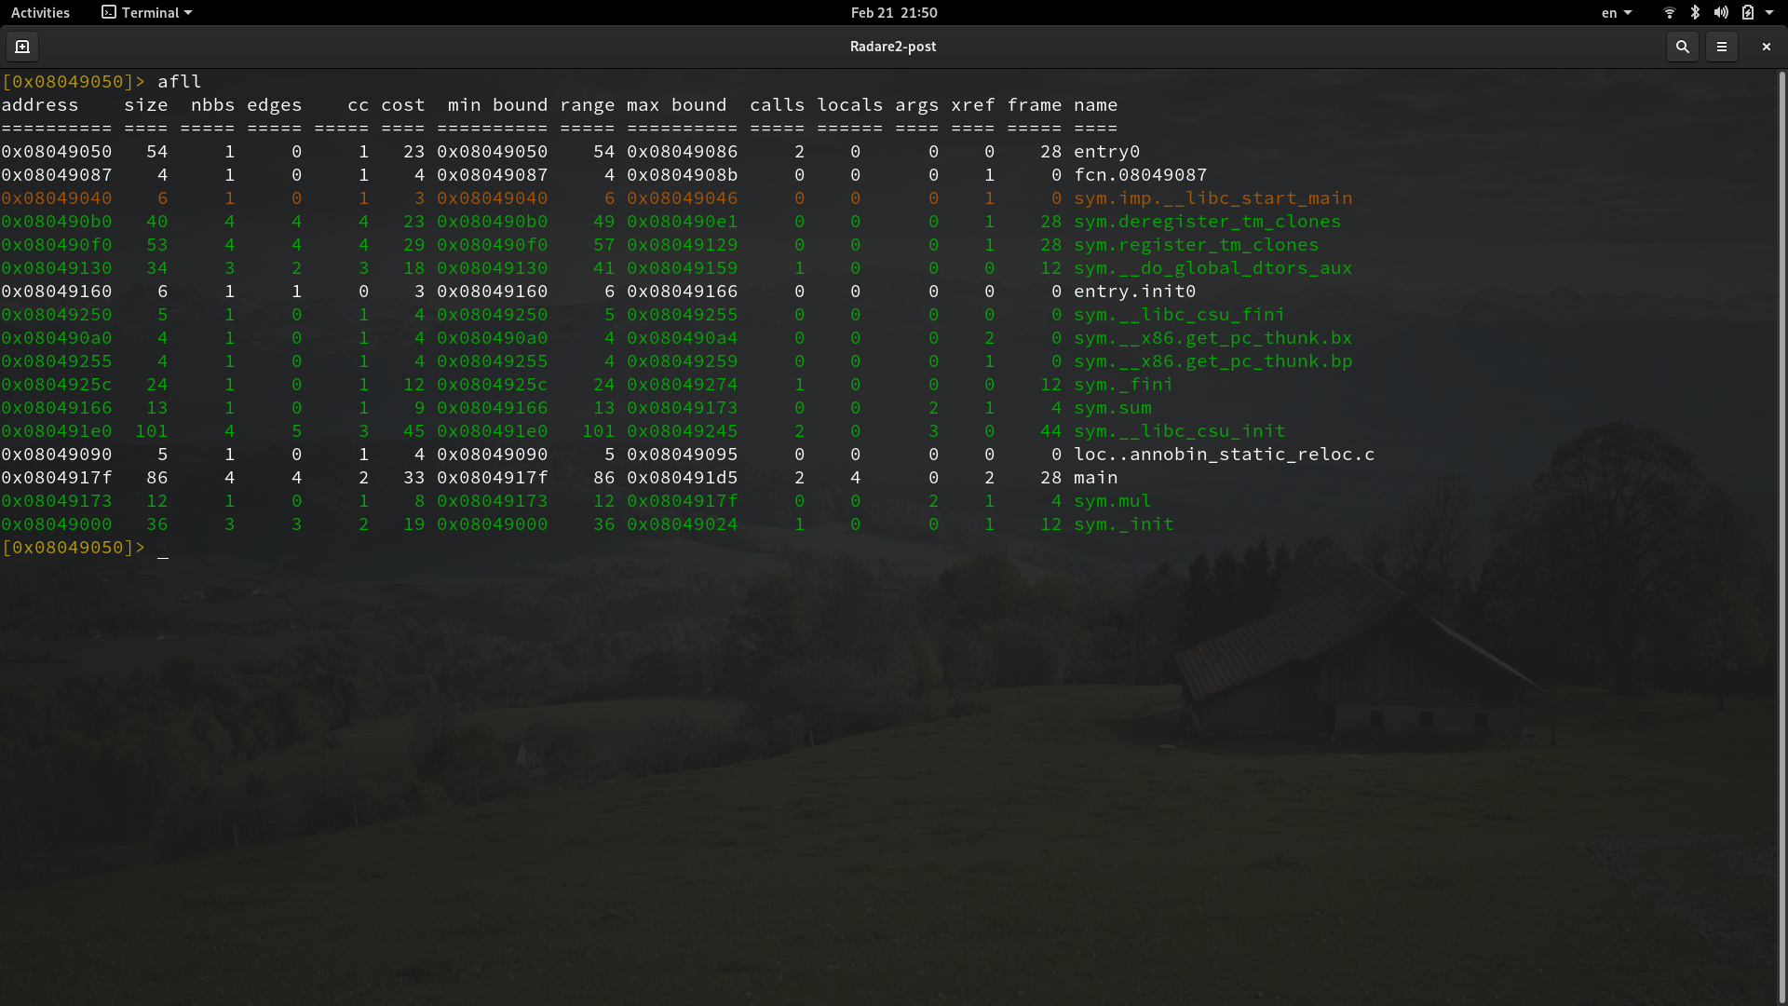Screen dimensions: 1788x1006
Task: Select the main function name in output
Action: point(1096,477)
